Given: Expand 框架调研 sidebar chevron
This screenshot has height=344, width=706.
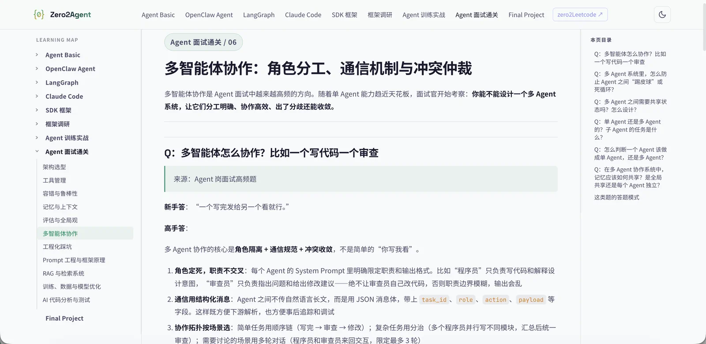Looking at the screenshot, I should pos(37,124).
